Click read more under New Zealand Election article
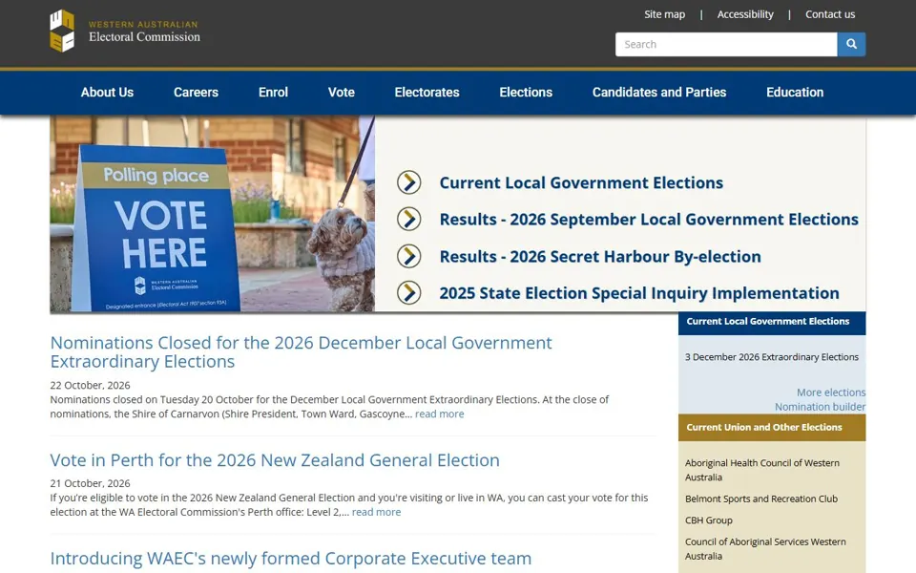 [376, 512]
